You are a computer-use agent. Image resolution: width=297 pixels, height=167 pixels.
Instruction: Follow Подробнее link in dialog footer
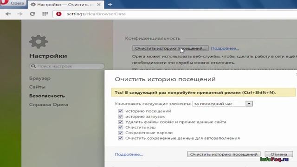(129, 154)
